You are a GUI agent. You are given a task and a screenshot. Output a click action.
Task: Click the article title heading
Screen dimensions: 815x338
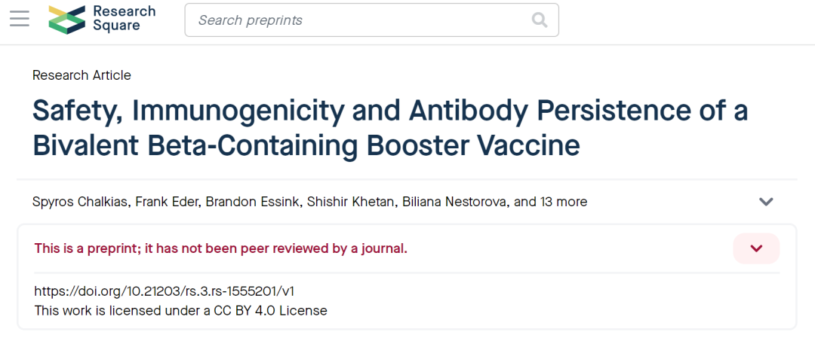coord(389,111)
